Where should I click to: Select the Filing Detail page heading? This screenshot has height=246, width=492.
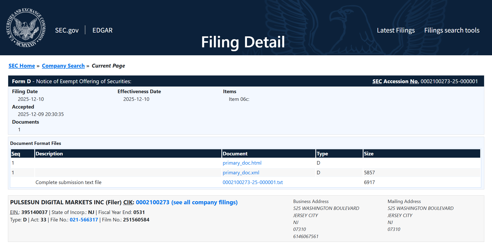click(243, 42)
